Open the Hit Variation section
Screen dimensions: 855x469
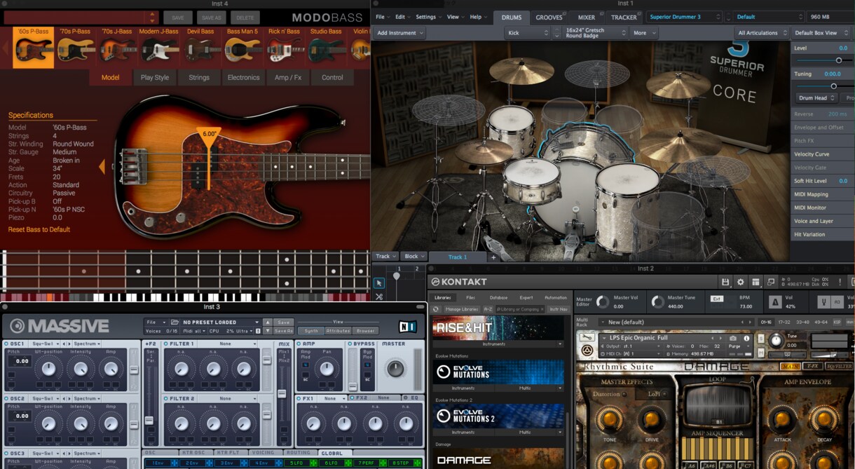[823, 234]
